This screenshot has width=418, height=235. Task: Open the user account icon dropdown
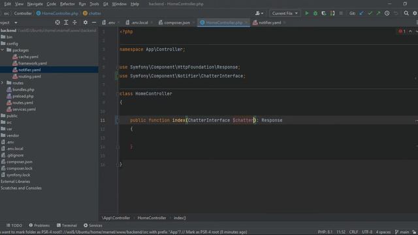tap(259, 13)
